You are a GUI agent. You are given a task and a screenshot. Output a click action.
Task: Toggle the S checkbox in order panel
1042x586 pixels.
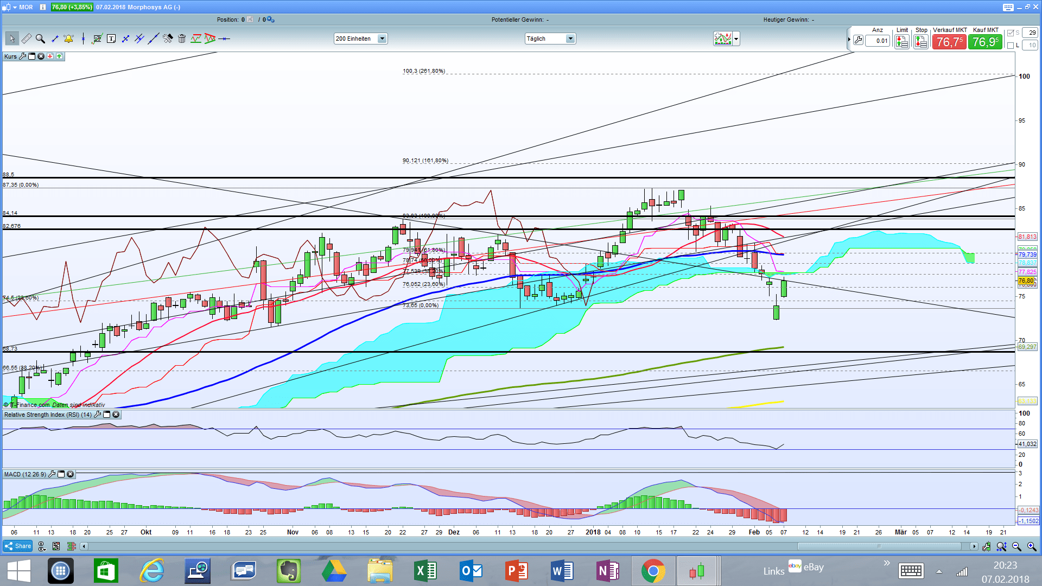[1011, 33]
